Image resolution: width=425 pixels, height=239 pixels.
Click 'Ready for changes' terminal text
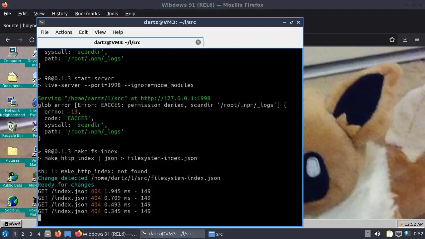pyautogui.click(x=66, y=185)
